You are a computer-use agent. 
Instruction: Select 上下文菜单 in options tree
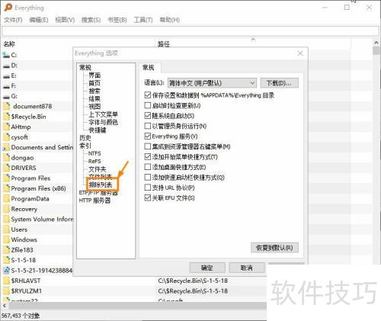(103, 114)
